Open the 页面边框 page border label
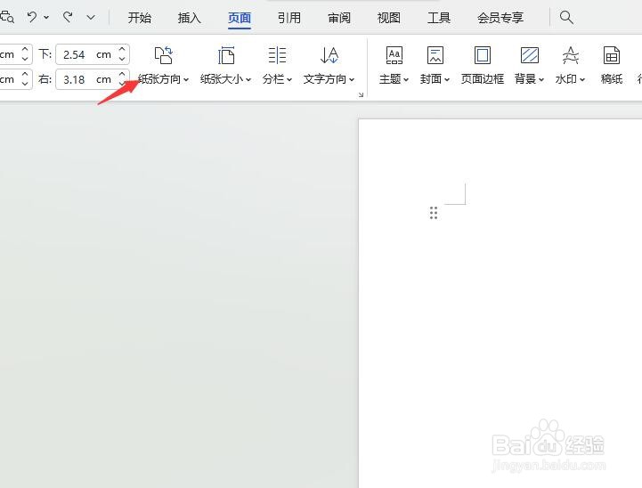 pyautogui.click(x=483, y=79)
